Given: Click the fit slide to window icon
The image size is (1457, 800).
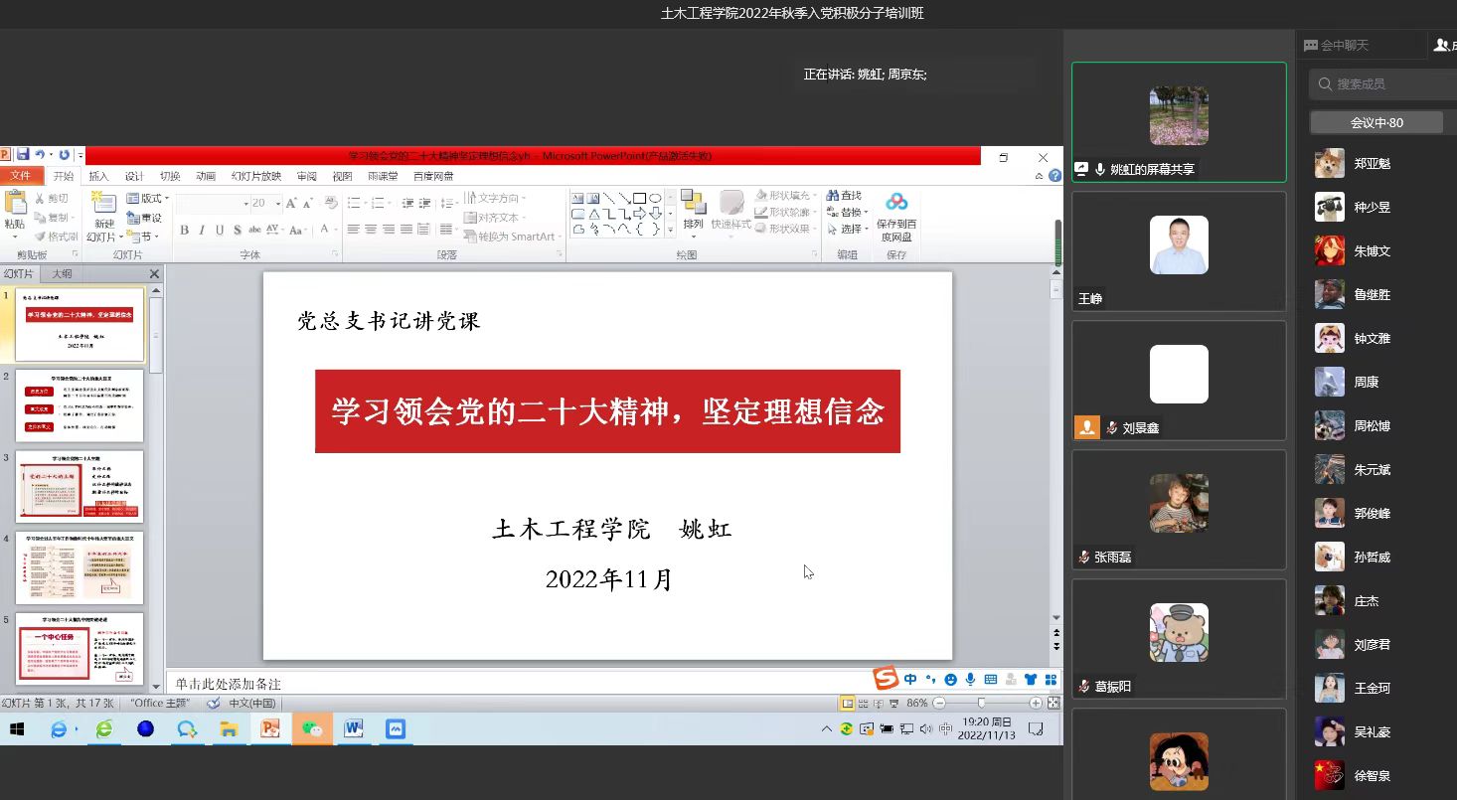Looking at the screenshot, I should [x=1053, y=703].
